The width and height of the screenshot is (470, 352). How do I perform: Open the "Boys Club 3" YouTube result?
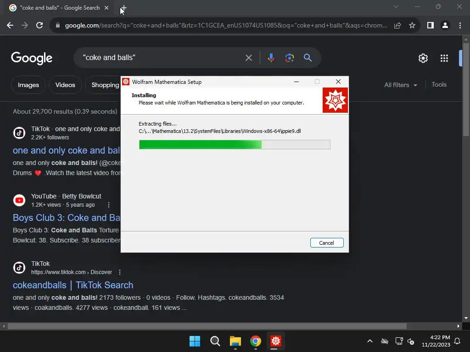tap(67, 218)
